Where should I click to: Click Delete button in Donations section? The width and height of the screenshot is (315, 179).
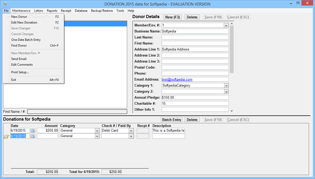point(192,120)
